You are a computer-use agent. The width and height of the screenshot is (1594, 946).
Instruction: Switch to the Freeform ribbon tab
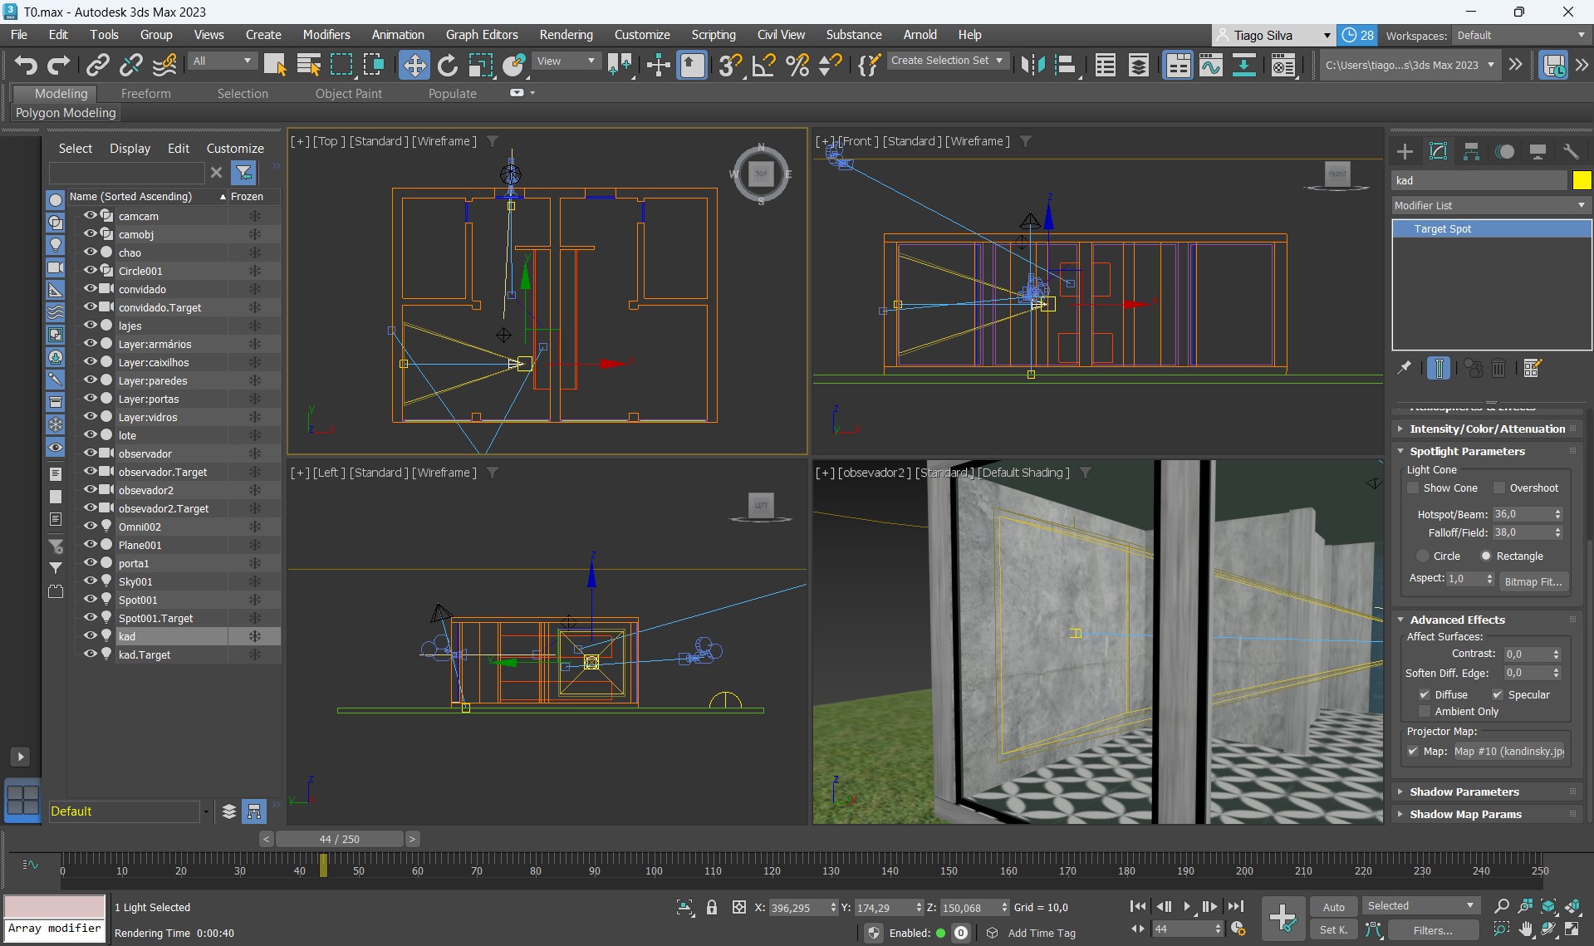tap(145, 94)
